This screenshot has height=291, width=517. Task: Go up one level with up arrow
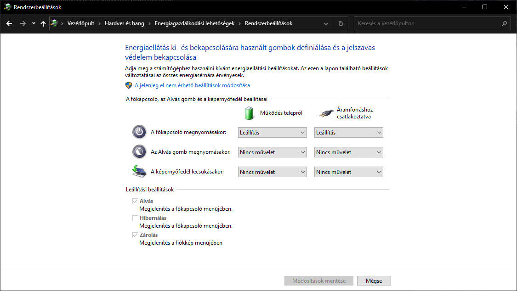pyautogui.click(x=43, y=23)
